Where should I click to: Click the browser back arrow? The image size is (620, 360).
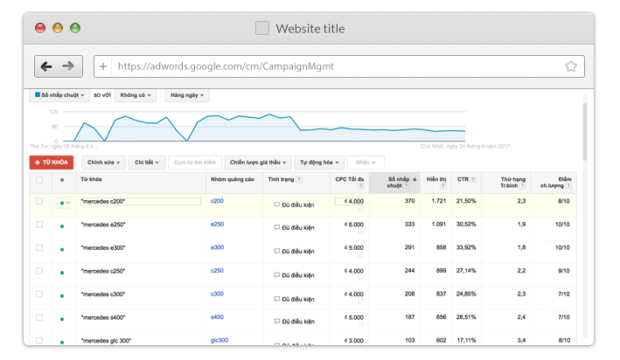(46, 66)
